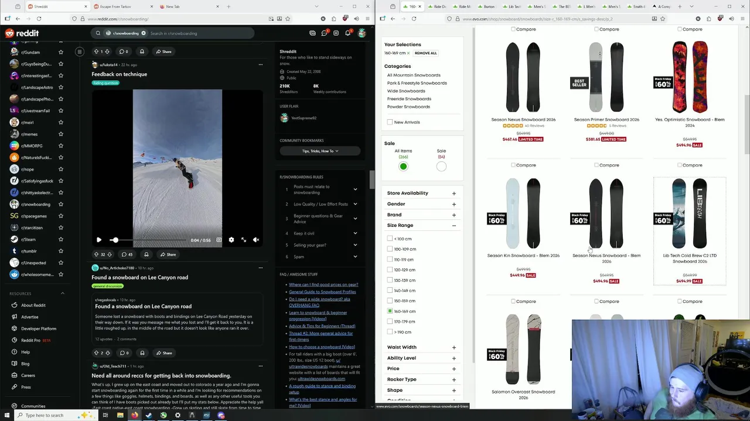
Task: Open File Explorer from the taskbar
Action: pyautogui.click(x=120, y=415)
